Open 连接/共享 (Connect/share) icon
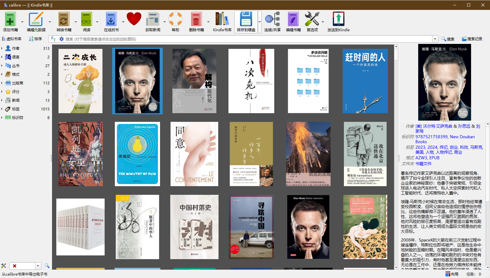Viewport: 490px width, 278px height. point(272,19)
